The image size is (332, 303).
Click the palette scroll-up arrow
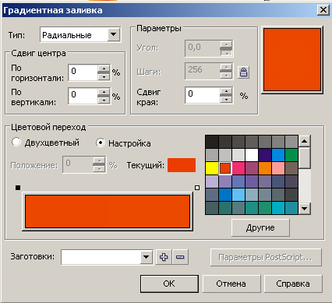305,141
